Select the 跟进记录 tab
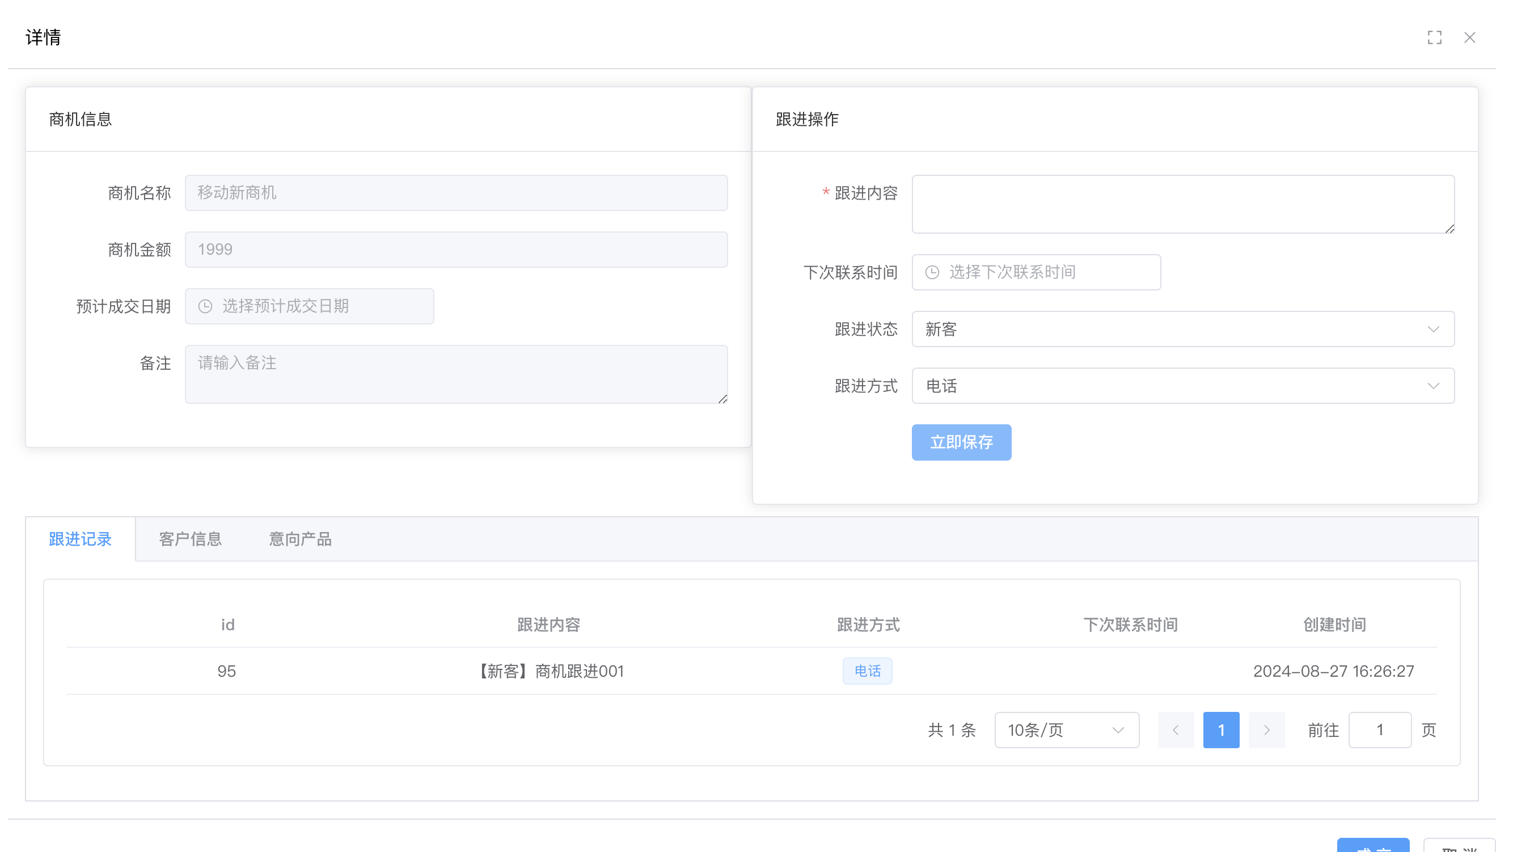1513x852 pixels. pyautogui.click(x=81, y=539)
